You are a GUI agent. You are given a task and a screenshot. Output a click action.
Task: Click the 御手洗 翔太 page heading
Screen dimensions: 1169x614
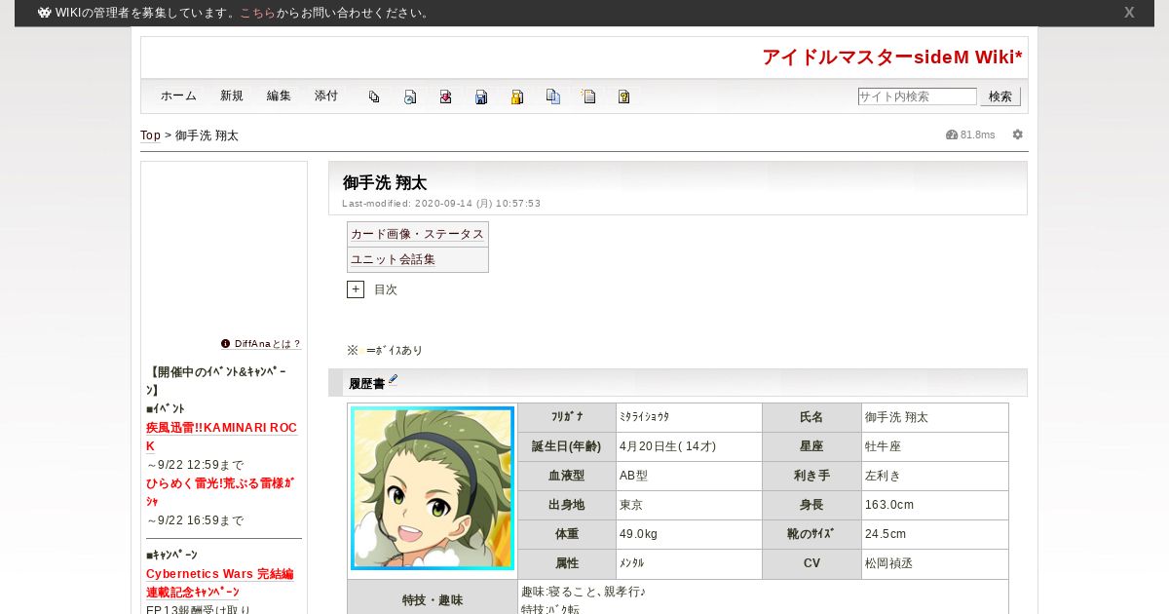[x=385, y=182]
